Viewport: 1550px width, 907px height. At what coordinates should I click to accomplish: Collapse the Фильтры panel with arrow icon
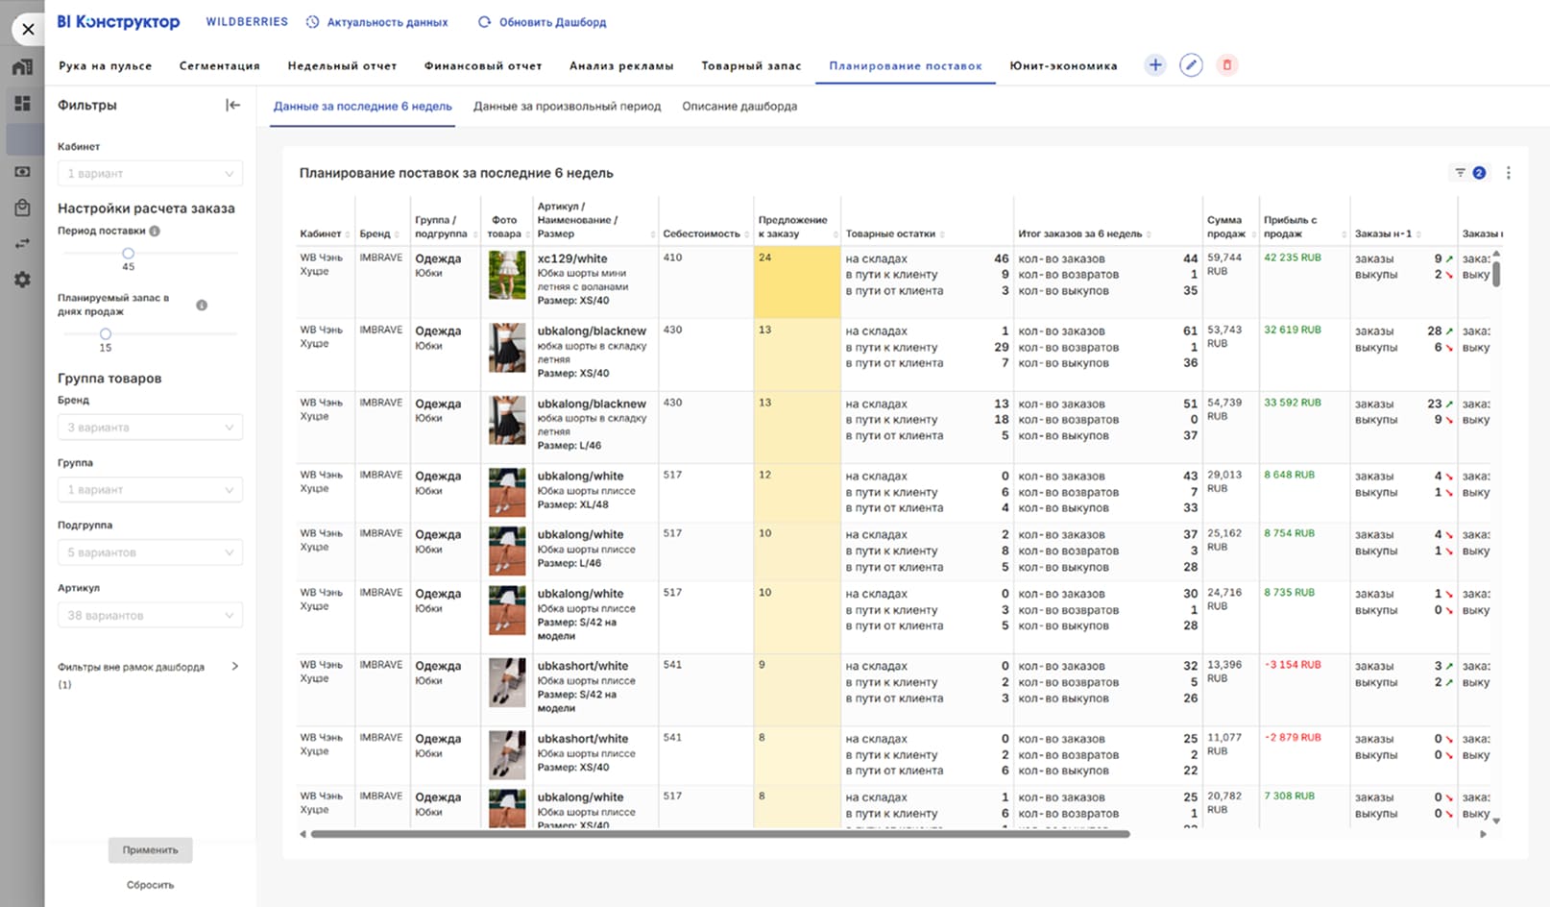click(232, 106)
